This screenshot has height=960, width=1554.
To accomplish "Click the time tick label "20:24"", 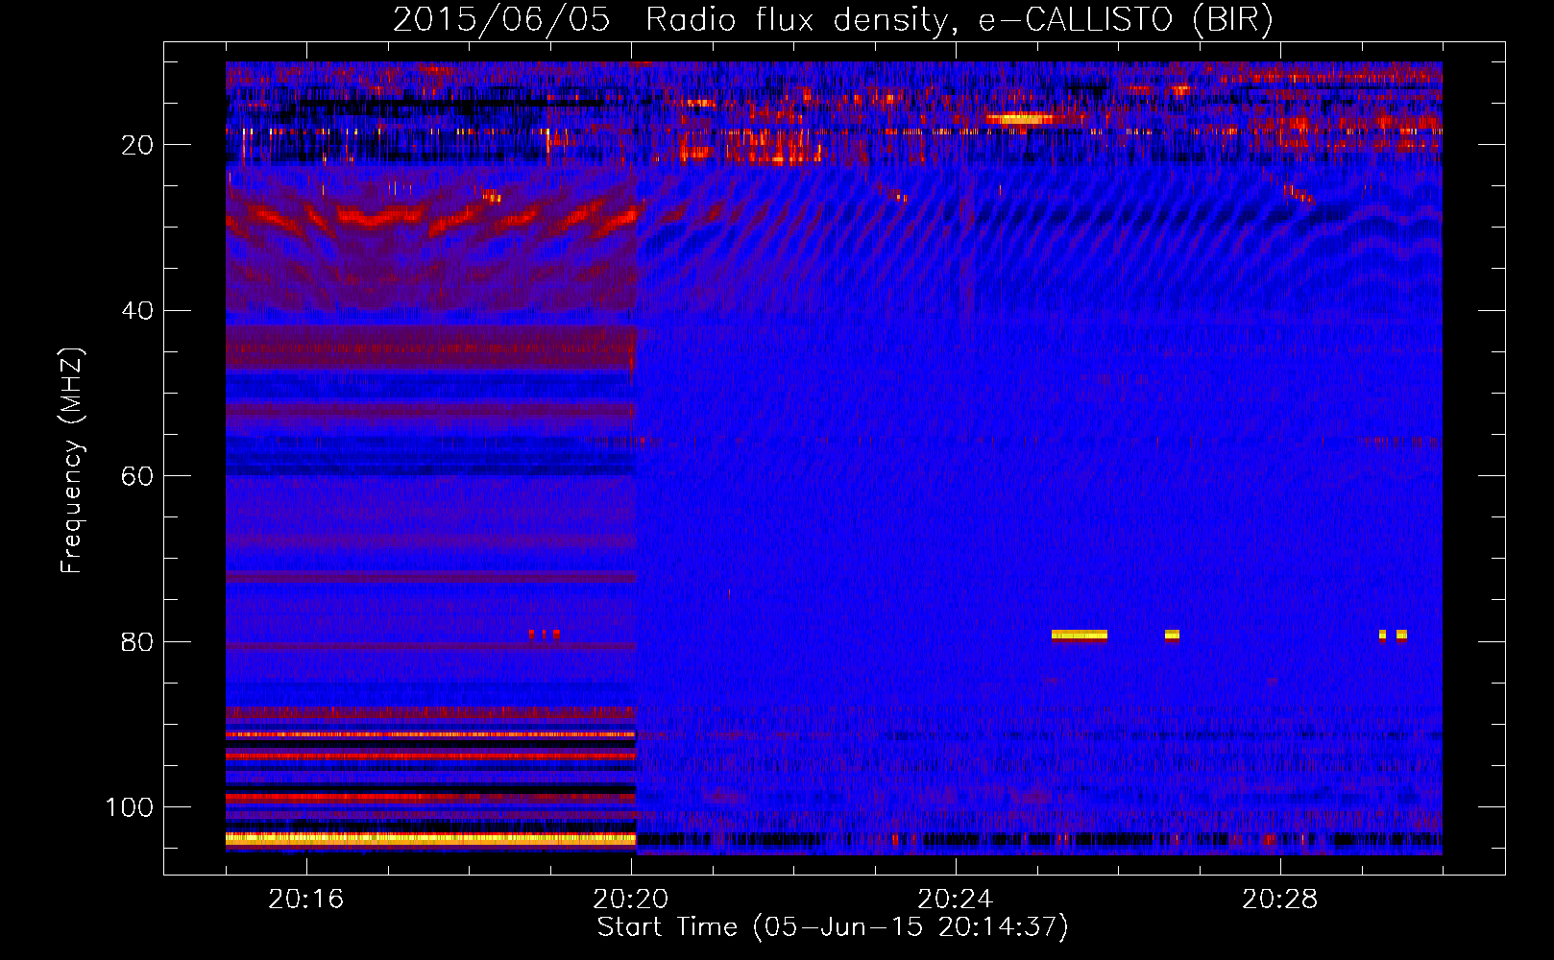I will (956, 900).
